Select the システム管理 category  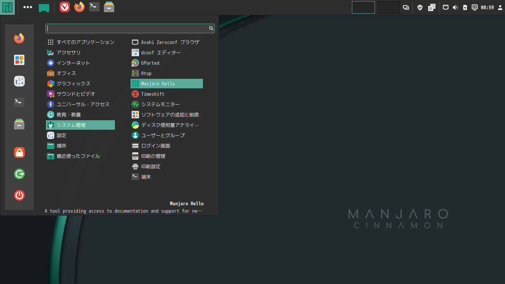tap(80, 125)
